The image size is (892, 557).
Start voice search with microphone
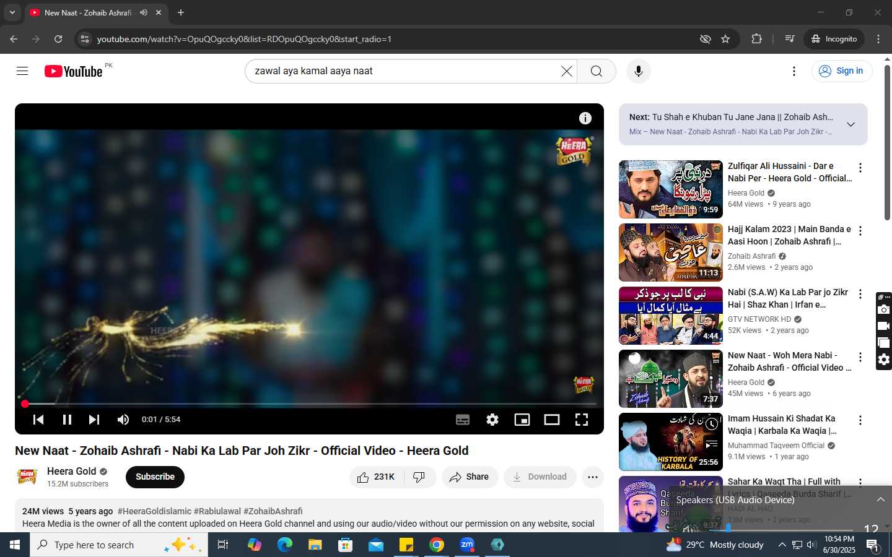(x=639, y=71)
